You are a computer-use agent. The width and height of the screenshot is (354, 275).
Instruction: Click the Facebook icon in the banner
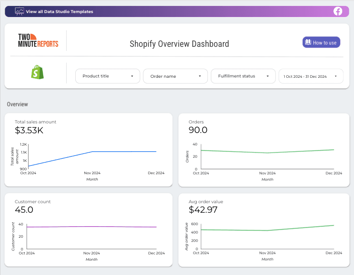[338, 11]
